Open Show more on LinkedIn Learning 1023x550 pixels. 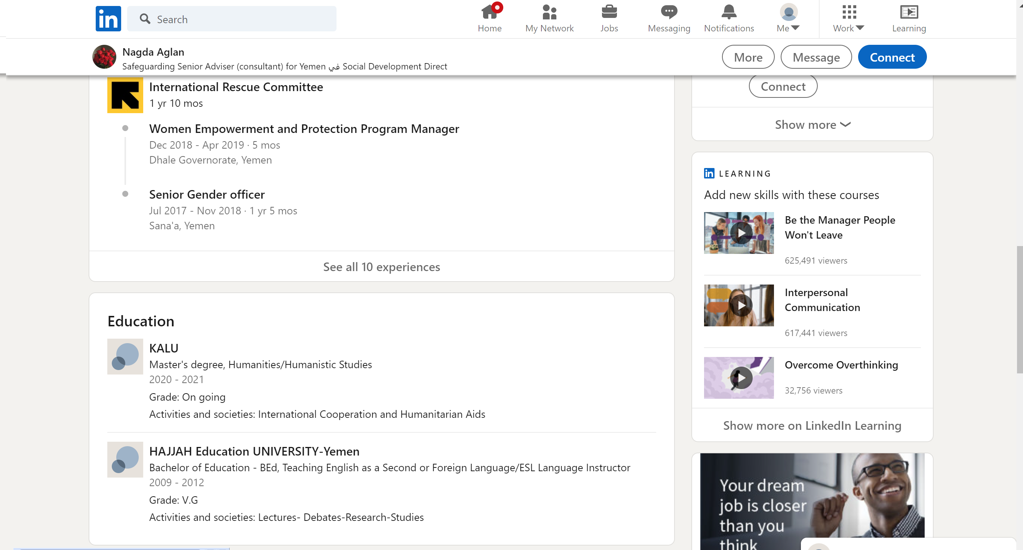(x=812, y=426)
